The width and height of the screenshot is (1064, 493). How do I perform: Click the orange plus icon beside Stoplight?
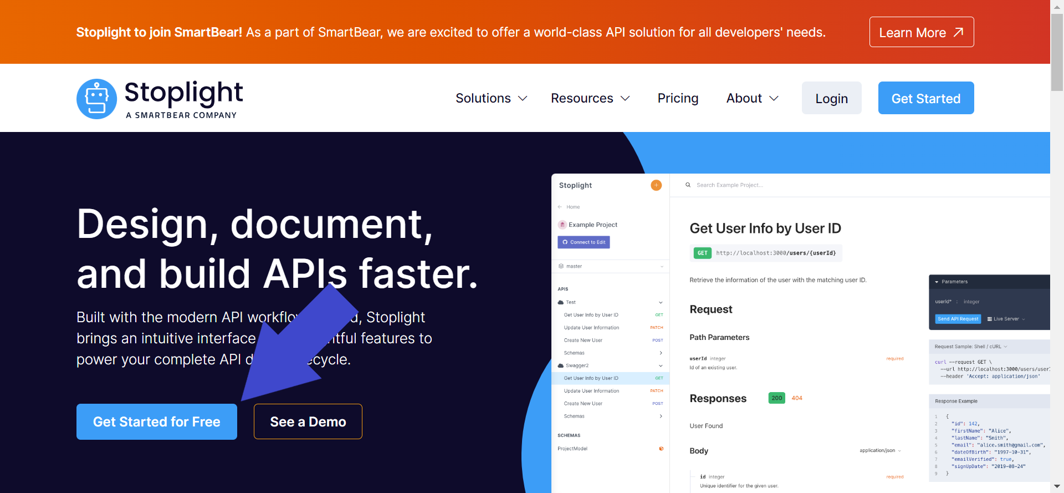[656, 185]
